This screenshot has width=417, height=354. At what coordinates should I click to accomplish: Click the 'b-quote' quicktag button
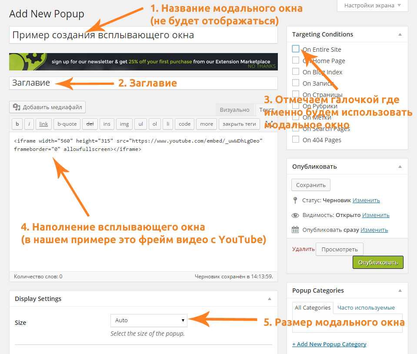pyautogui.click(x=67, y=124)
